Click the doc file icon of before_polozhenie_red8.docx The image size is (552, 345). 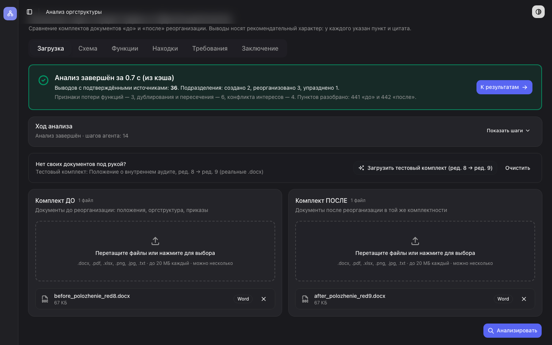(x=45, y=299)
